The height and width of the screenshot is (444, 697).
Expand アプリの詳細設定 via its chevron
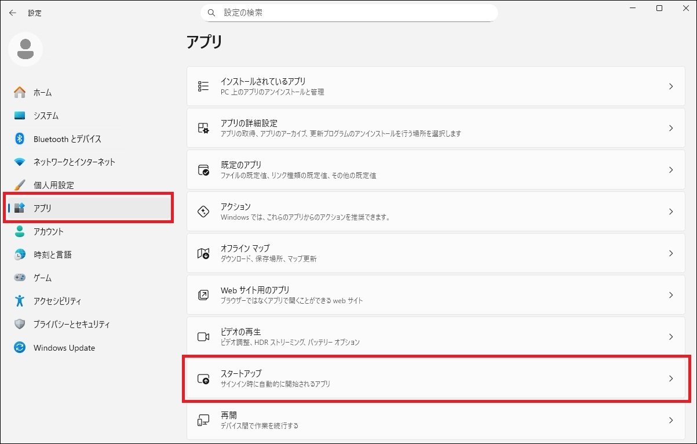point(671,128)
